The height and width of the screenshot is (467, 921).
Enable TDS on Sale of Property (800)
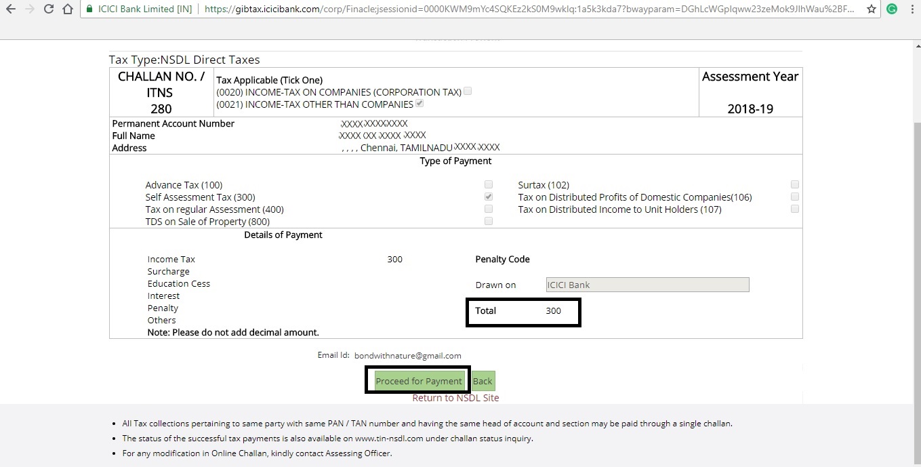488,221
